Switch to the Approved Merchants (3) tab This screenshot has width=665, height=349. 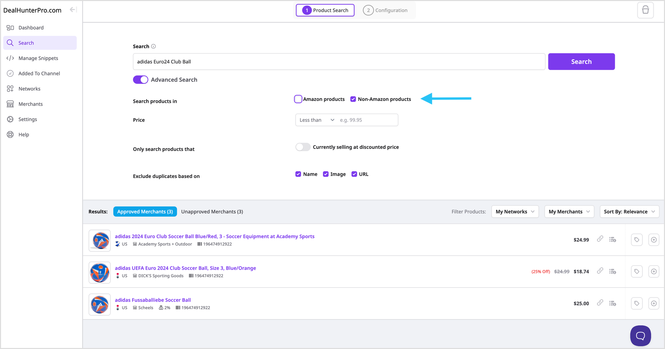145,212
